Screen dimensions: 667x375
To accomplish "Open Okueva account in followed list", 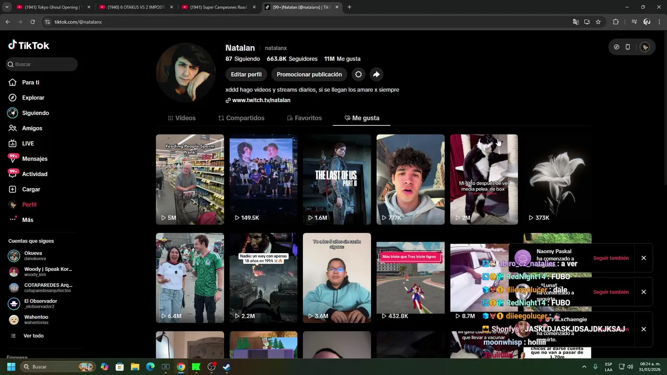I will click(x=41, y=256).
